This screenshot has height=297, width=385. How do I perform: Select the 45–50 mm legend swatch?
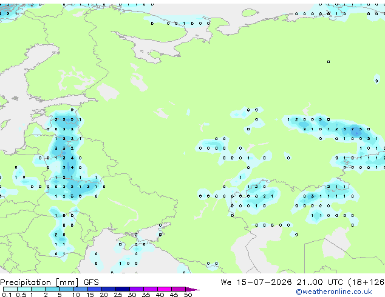(x=179, y=289)
